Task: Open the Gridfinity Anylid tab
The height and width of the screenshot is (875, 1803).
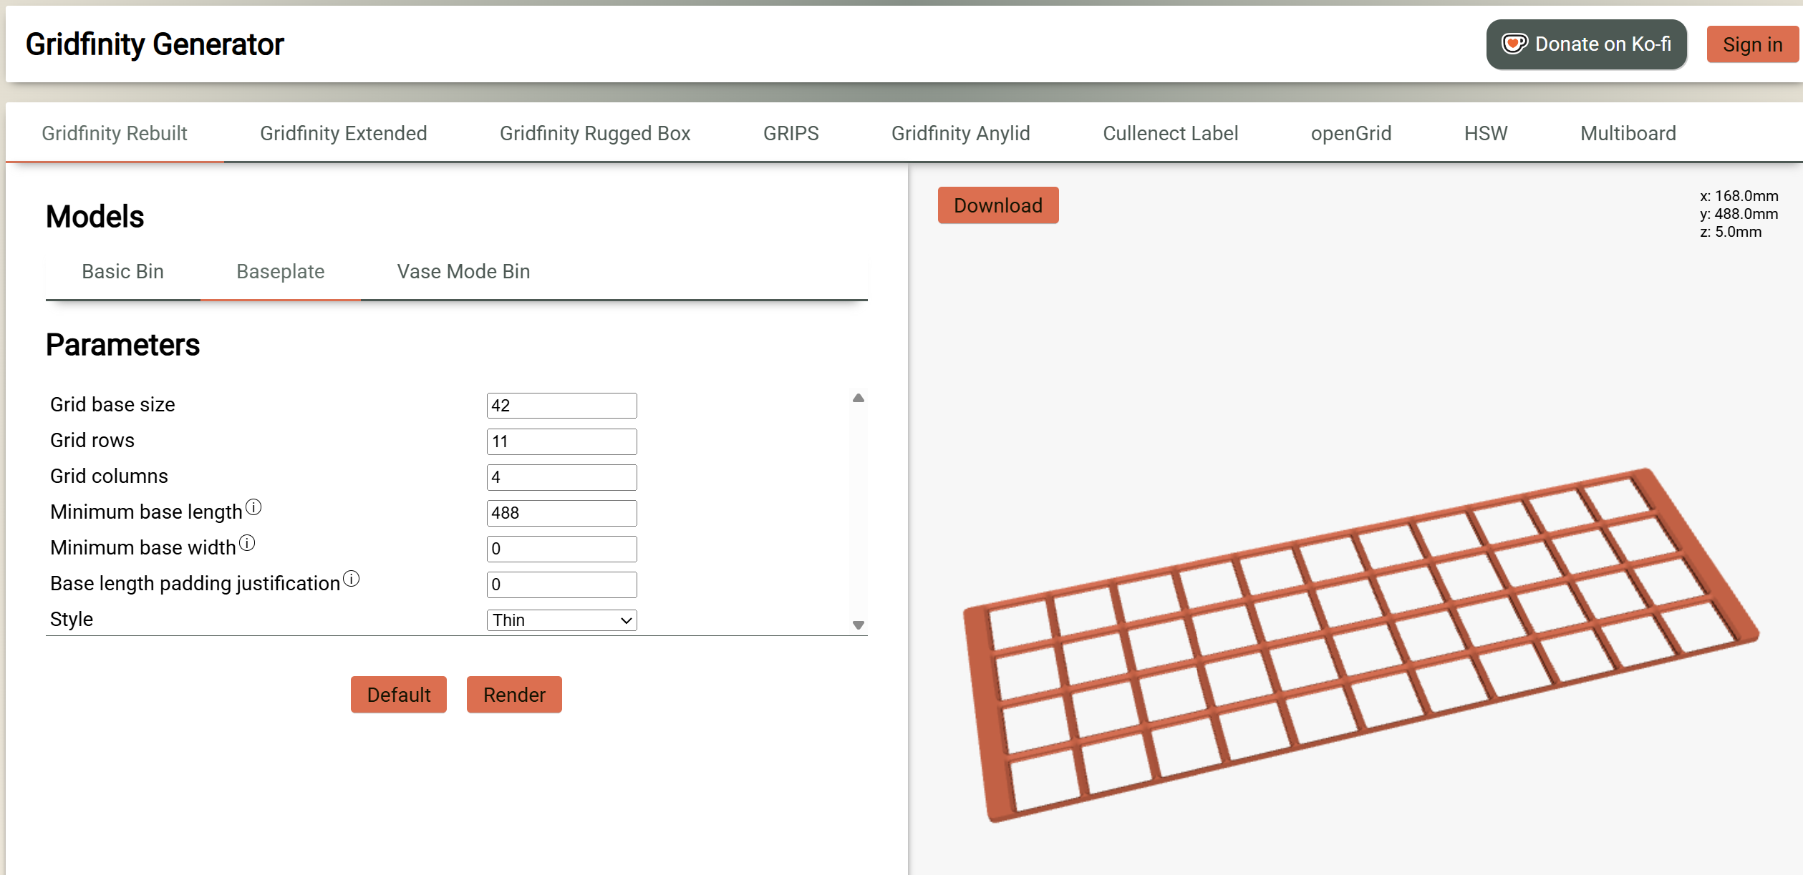Action: (961, 133)
